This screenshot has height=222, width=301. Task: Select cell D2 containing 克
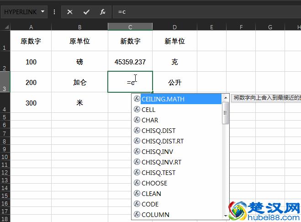[x=174, y=62]
